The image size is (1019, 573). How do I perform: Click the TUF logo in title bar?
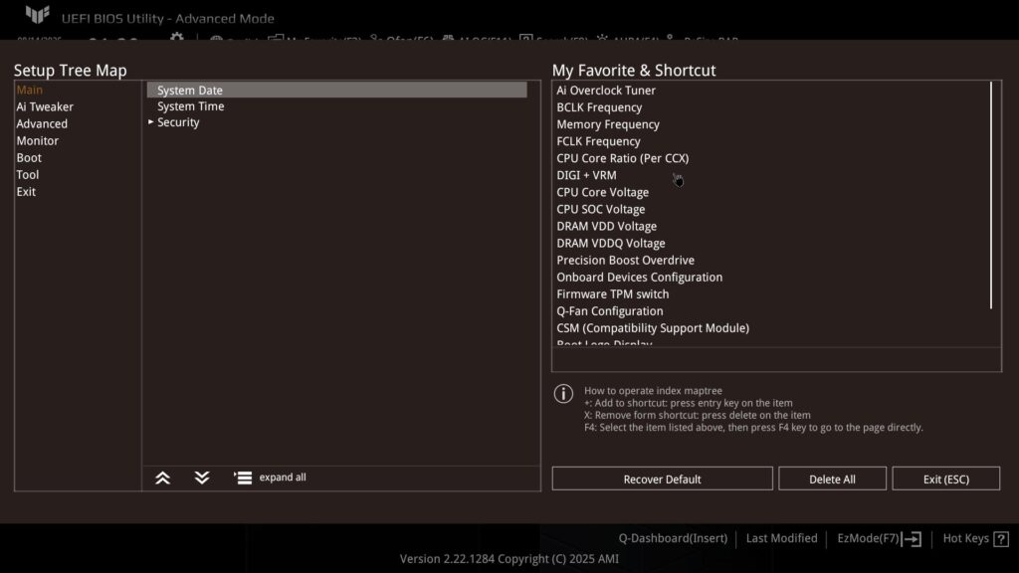coord(37,15)
